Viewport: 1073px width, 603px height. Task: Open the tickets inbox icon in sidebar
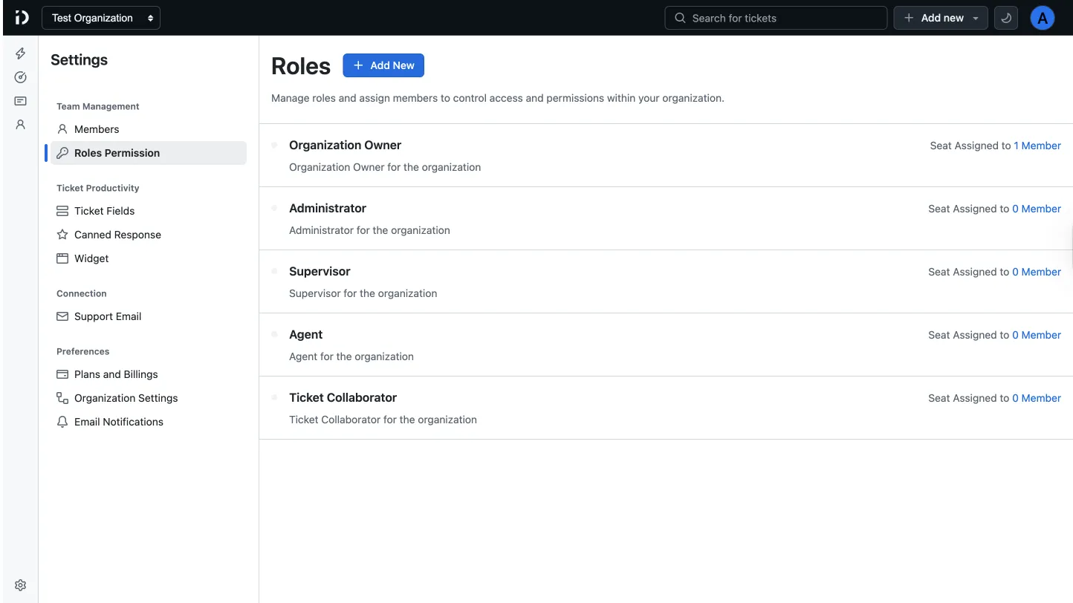click(20, 100)
